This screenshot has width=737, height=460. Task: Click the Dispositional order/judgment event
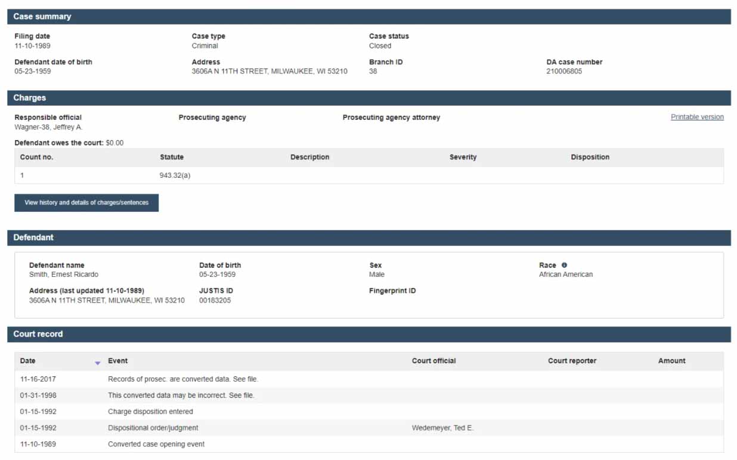153,428
